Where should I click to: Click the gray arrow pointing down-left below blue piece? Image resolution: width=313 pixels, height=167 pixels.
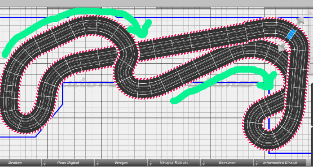[282, 47]
